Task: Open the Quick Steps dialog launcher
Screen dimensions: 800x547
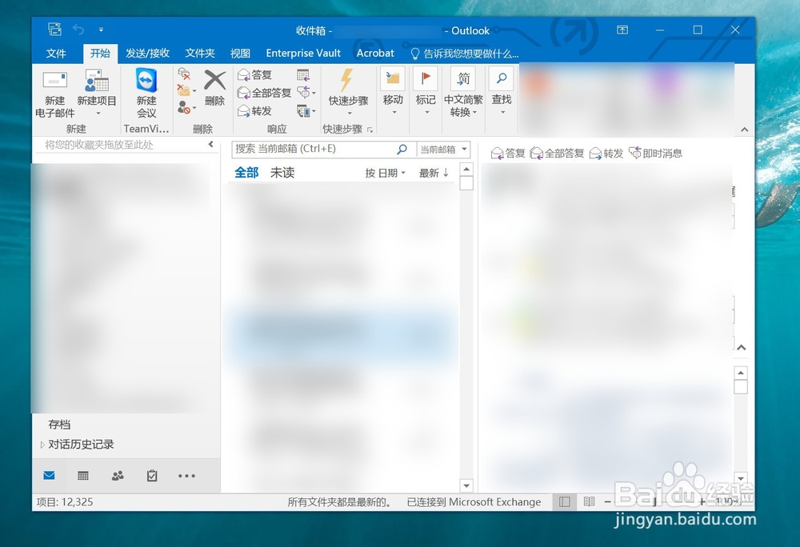Action: pyautogui.click(x=370, y=130)
